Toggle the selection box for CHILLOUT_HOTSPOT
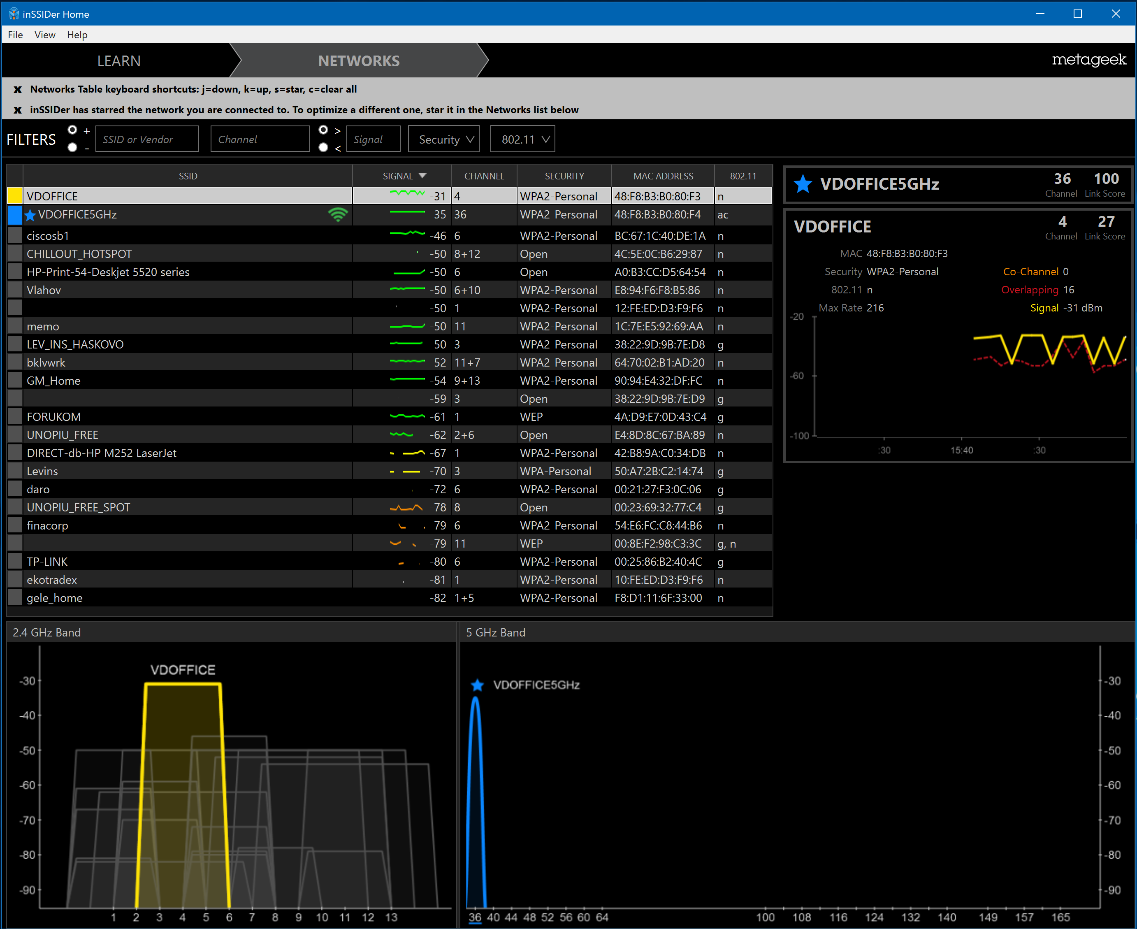The height and width of the screenshot is (929, 1137). pyautogui.click(x=15, y=254)
